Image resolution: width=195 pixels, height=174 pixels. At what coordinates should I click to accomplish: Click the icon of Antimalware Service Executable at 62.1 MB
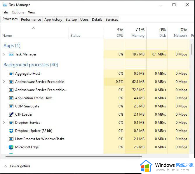click(11, 82)
